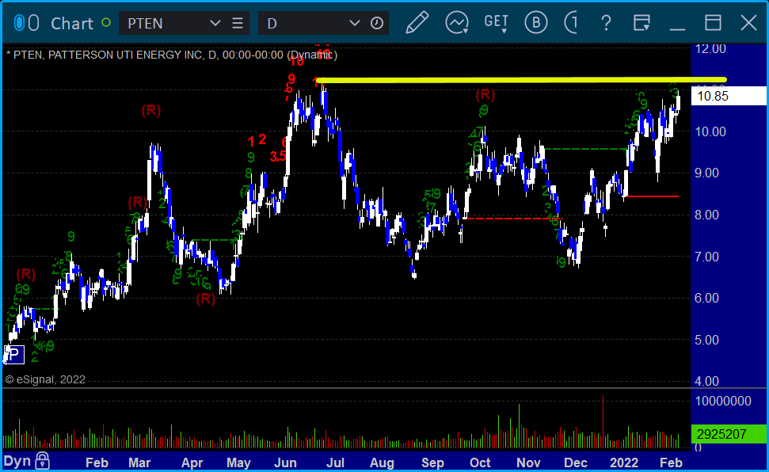Screen dimensions: 769x472
Task: Maximize the chart window
Action: click(x=713, y=23)
